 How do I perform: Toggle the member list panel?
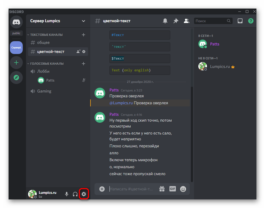click(x=186, y=21)
